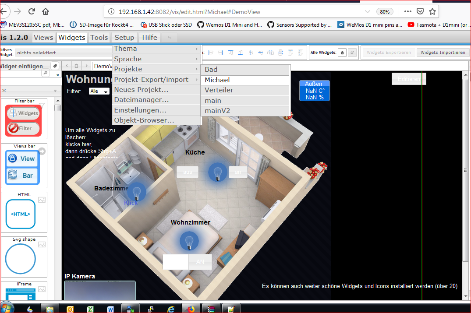Open the address bar history dropdown arrow
Viewport: 471px width, 313px height.
tap(367, 12)
